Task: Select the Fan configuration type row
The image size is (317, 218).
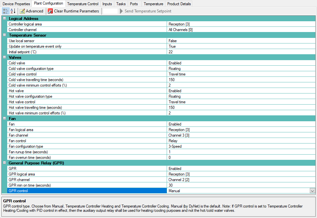Action: [87, 146]
